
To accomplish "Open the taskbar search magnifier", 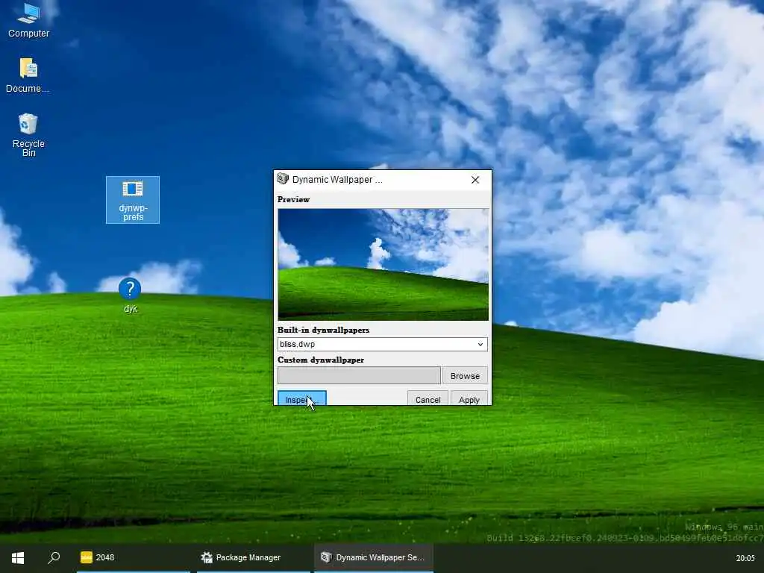I will pyautogui.click(x=54, y=557).
